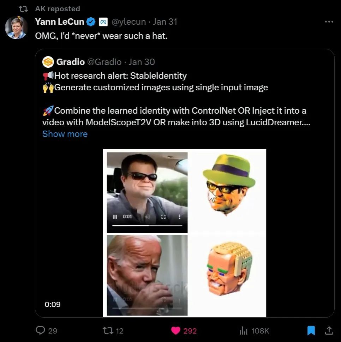
Task: Open the embedded clip's vertical three-dot menu
Action: point(179,217)
